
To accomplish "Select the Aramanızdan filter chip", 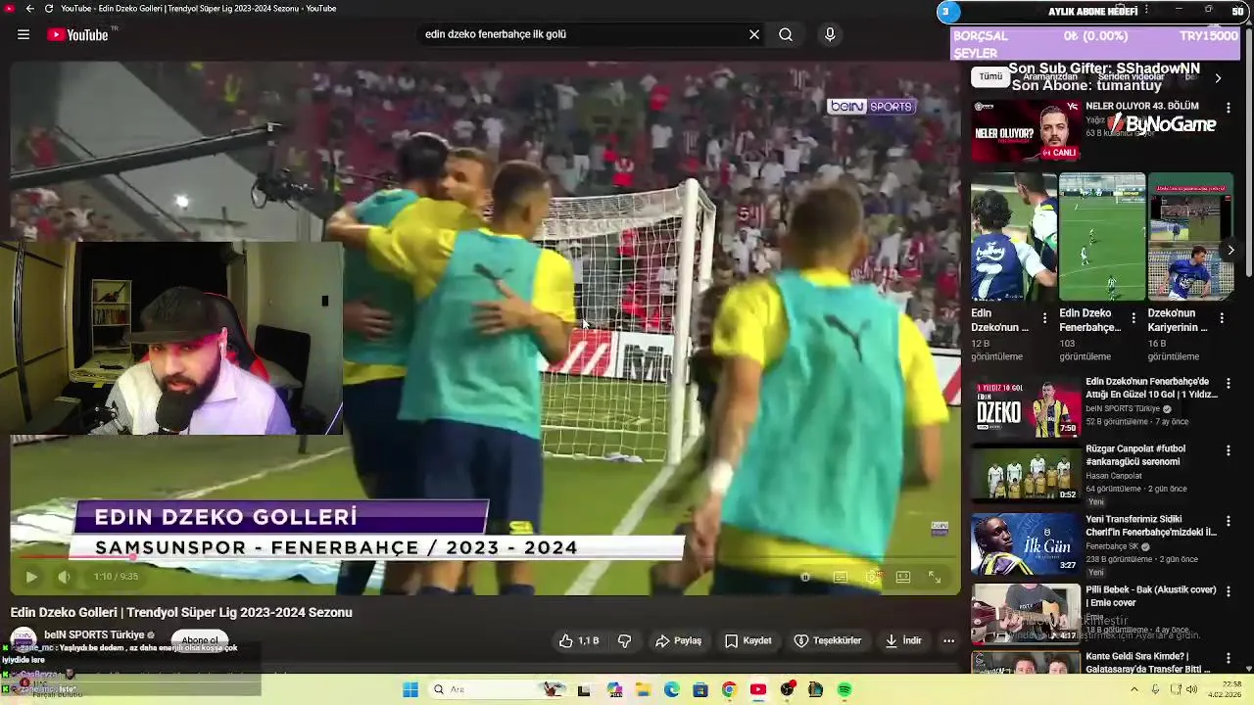I will (x=1050, y=76).
